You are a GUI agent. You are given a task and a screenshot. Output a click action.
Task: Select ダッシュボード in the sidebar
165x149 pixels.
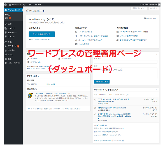(14, 10)
